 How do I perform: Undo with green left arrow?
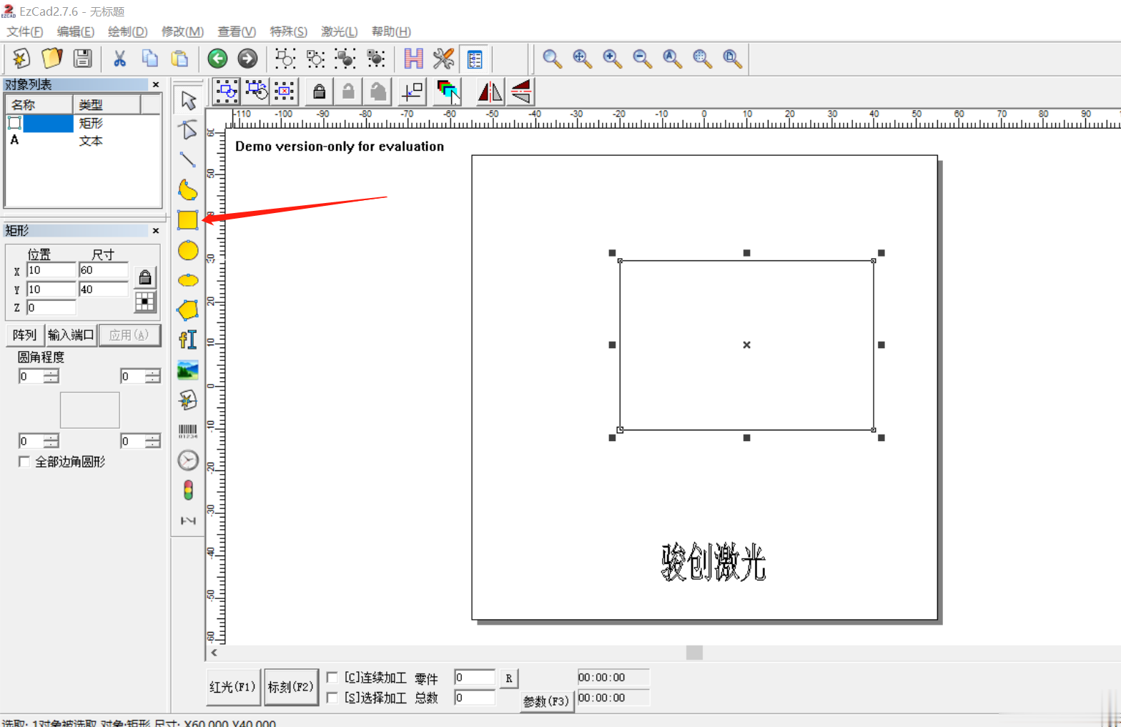click(x=217, y=59)
